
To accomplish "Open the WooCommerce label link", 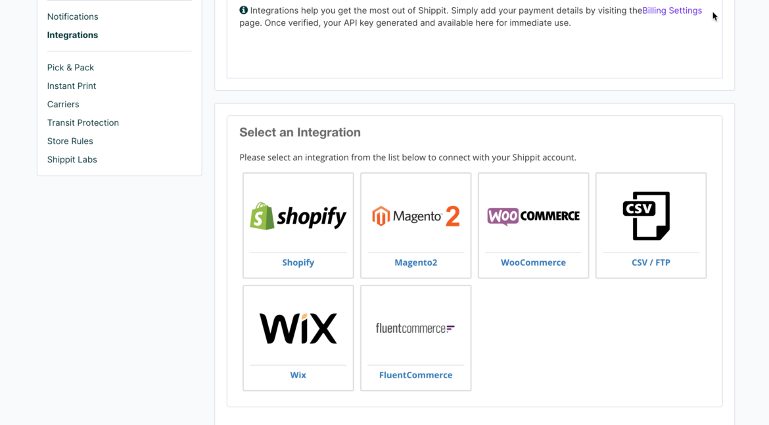I will (533, 262).
